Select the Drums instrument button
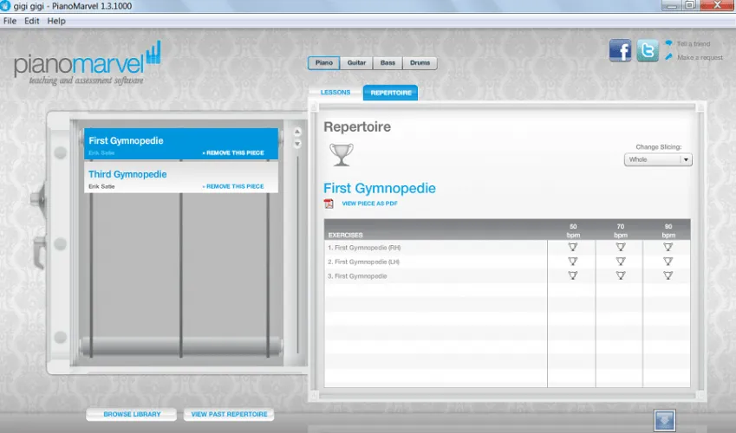This screenshot has height=433, width=736. click(420, 63)
